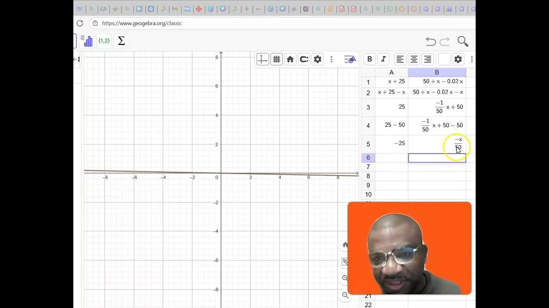Apply italic to spreadsheet cell

(x=383, y=59)
